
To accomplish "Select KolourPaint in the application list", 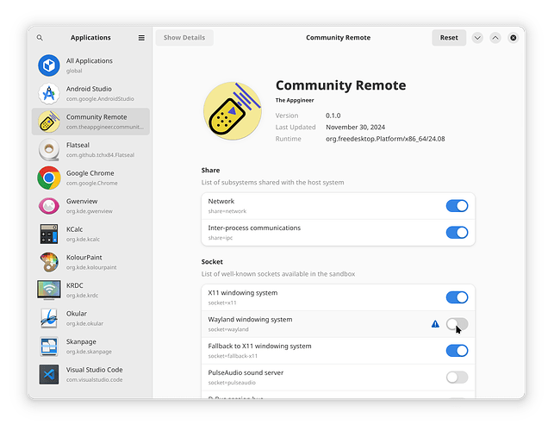I will click(x=90, y=262).
